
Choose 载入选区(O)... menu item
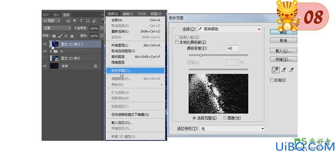pos(135,123)
